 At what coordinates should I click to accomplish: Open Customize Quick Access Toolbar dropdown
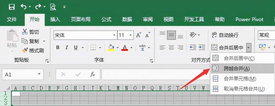pos(64,7)
